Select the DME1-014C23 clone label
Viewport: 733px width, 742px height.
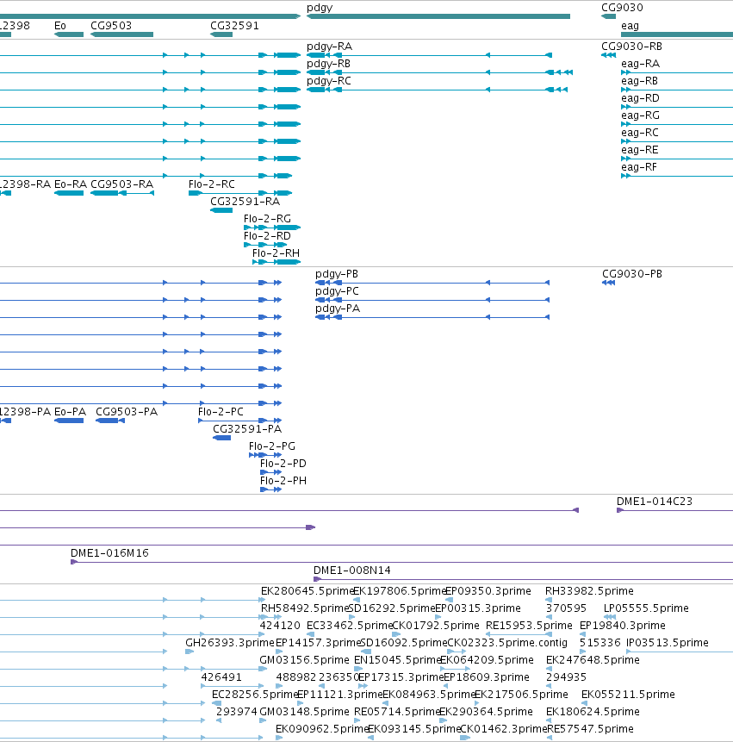(654, 502)
